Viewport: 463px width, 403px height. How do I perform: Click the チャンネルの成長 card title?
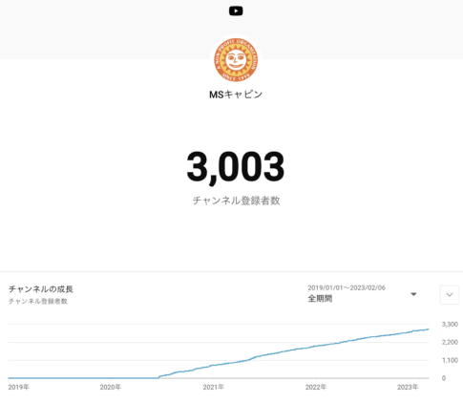pos(41,289)
